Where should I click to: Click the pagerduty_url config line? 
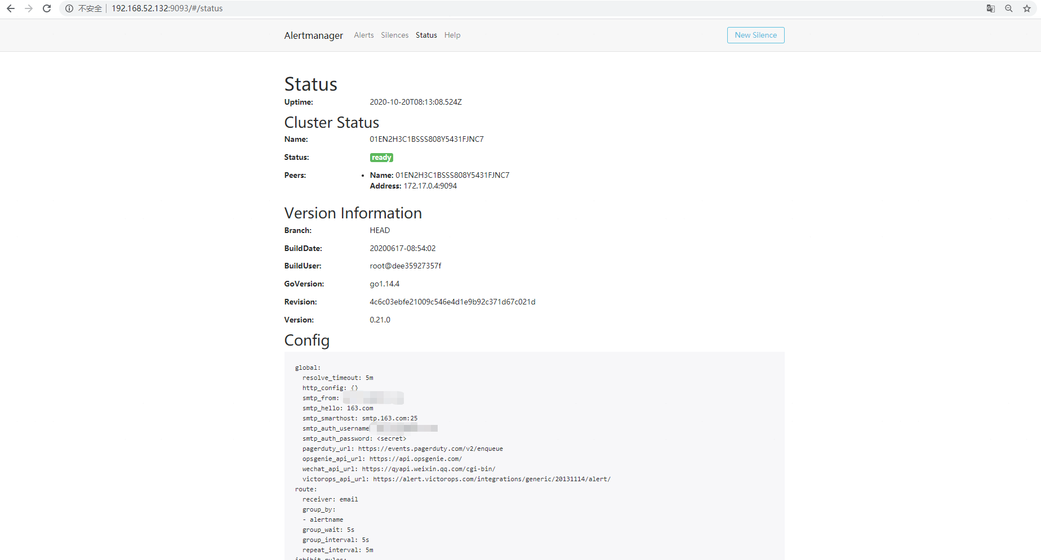(x=402, y=449)
